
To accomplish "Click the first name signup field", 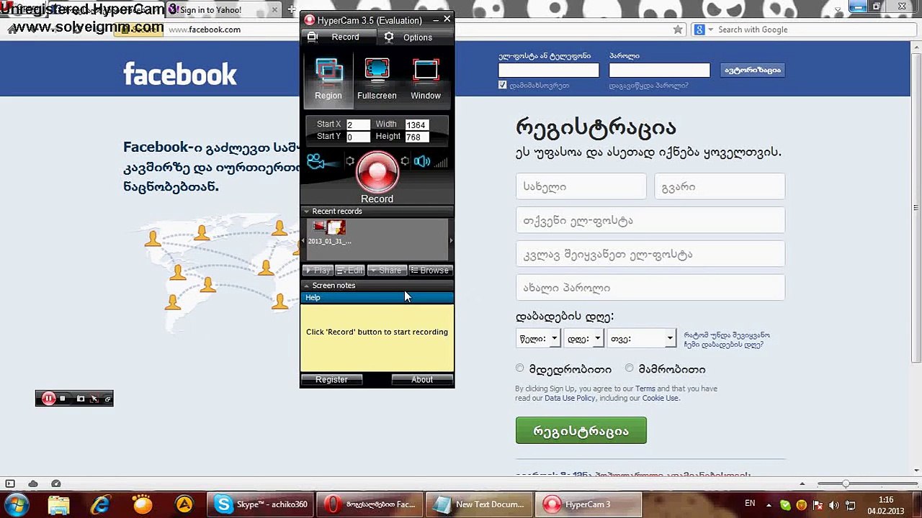I will tap(581, 186).
